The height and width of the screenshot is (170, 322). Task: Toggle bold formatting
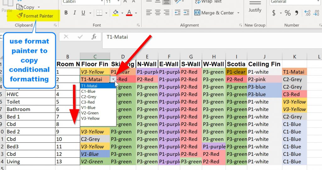pos(66,13)
